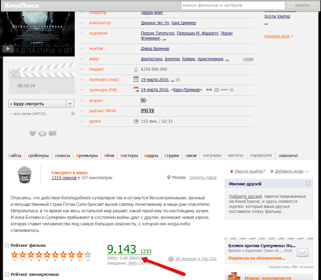This screenshot has width=321, height=280.
Task: Collapse the Рейтинг кинокритиков section
Action: 7,274
